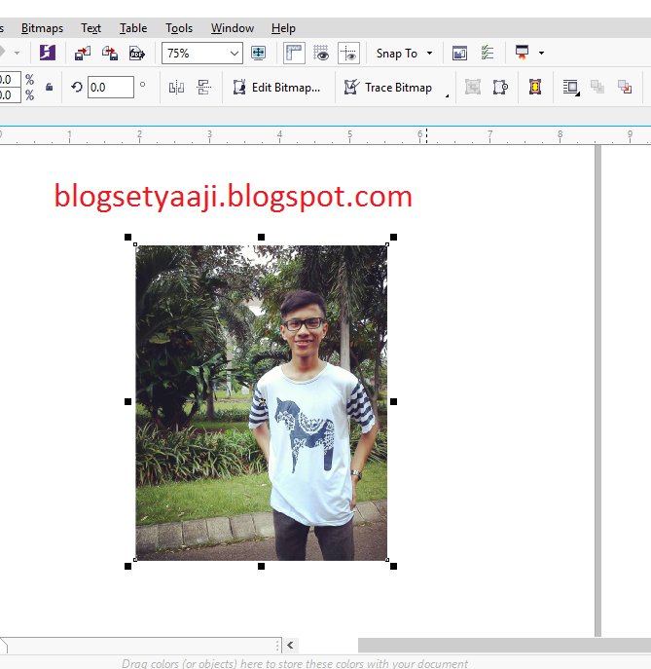Click the middle-left selection handle
Screen dimensions: 651x669
point(127,401)
